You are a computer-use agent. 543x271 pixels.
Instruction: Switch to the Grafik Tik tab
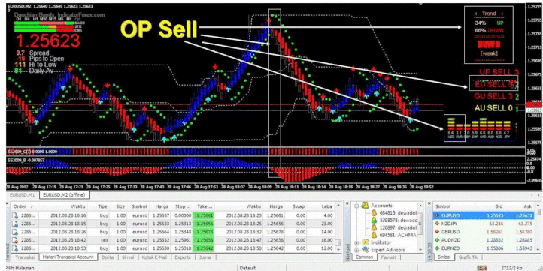coord(469,257)
